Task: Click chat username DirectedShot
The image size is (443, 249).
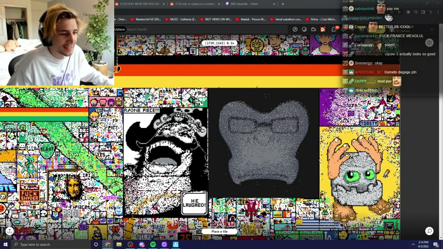Action: click(x=366, y=90)
